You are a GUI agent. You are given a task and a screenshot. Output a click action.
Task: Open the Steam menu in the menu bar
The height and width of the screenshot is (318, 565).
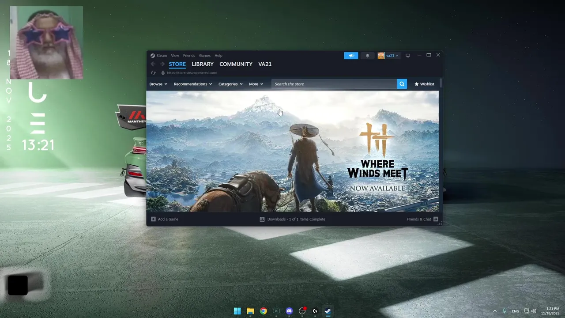click(162, 56)
